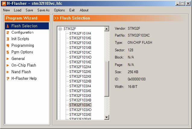Select STM32F103XB in the tree
The width and height of the screenshot is (192, 129).
(x=80, y=100)
